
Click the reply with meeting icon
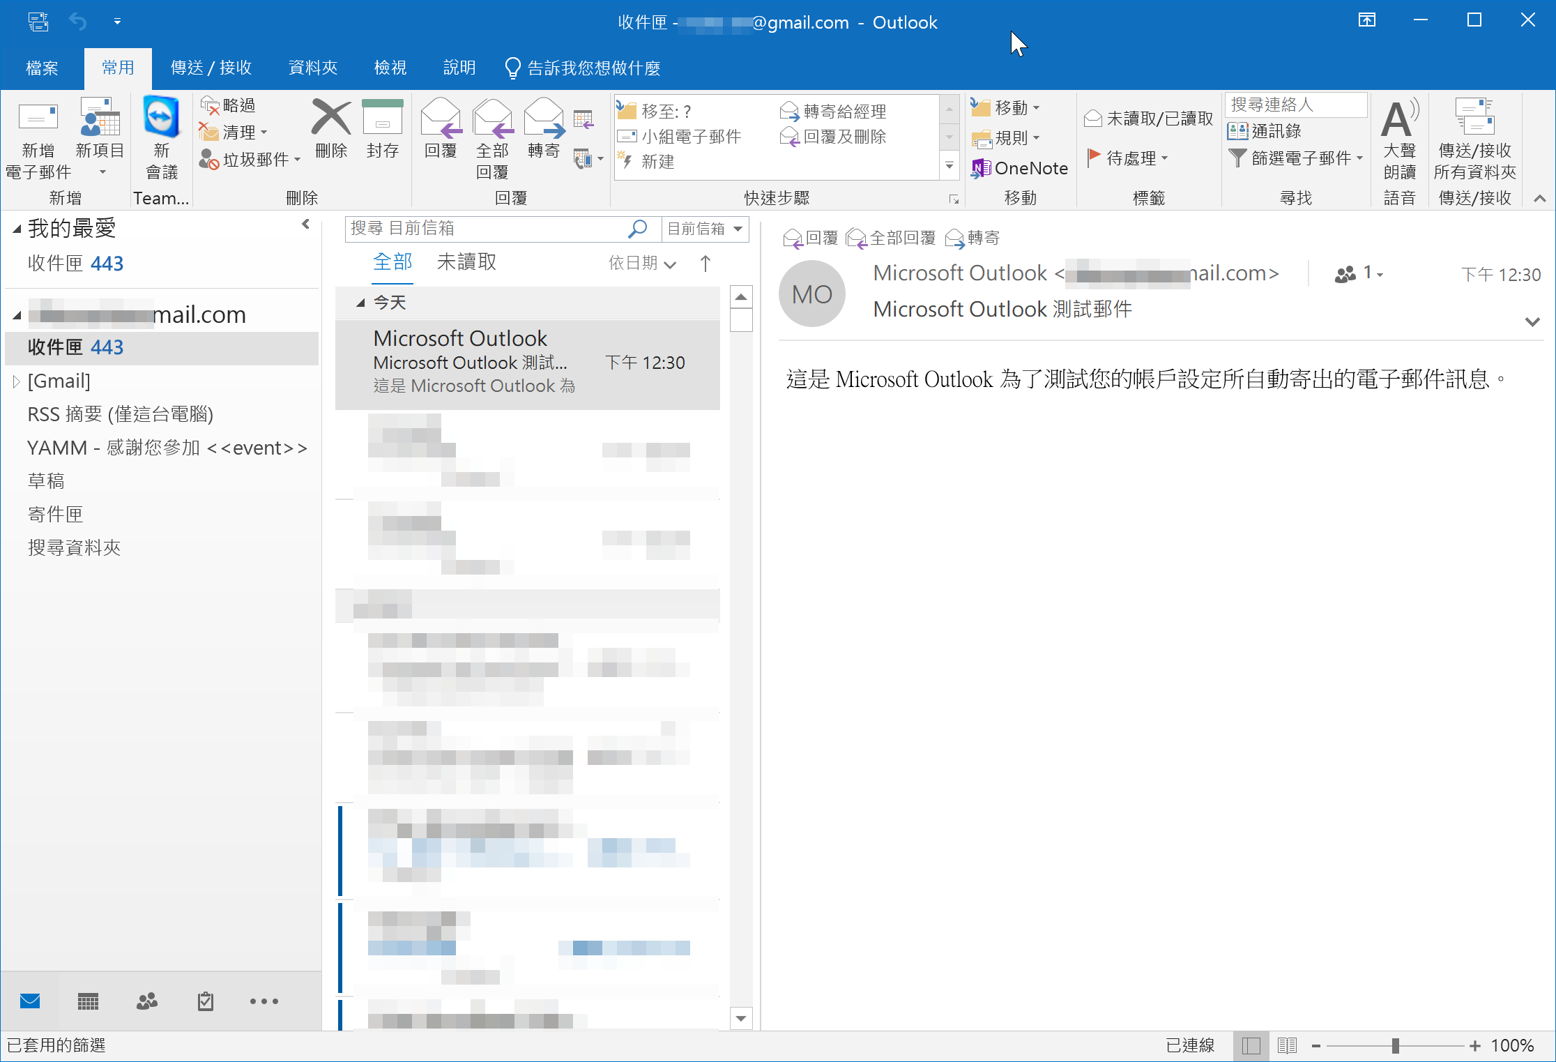pyautogui.click(x=583, y=120)
